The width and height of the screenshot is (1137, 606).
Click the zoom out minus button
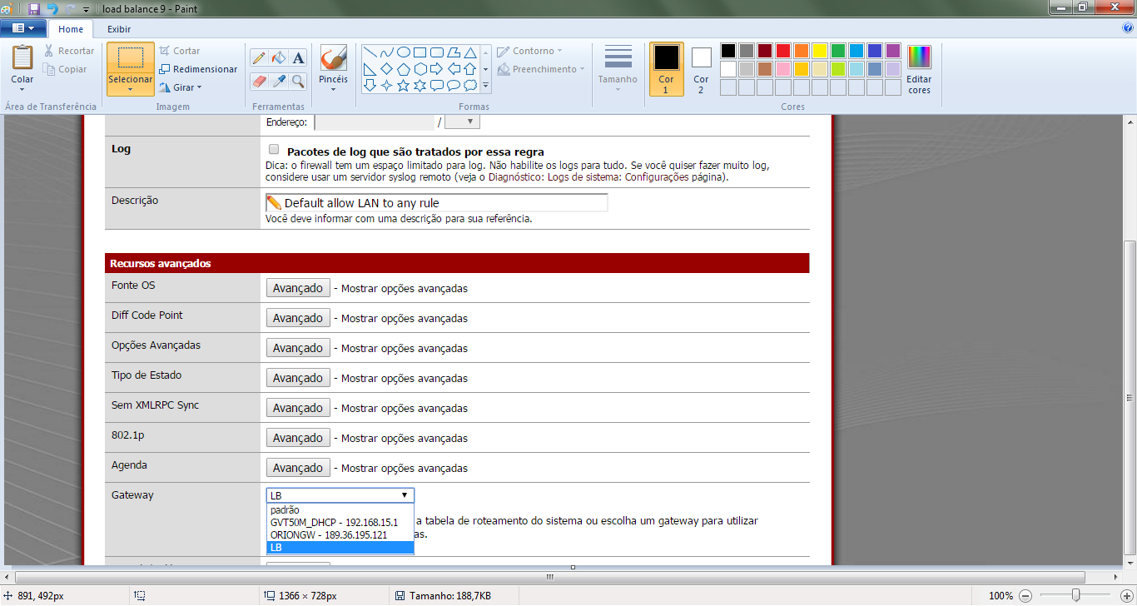pyautogui.click(x=1025, y=595)
